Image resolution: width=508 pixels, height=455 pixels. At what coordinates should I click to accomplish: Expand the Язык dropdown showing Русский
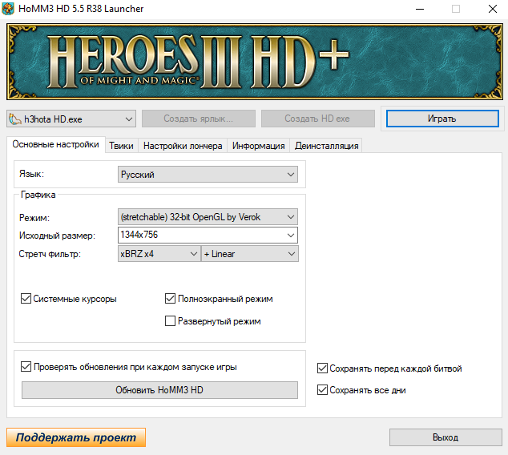tap(208, 175)
